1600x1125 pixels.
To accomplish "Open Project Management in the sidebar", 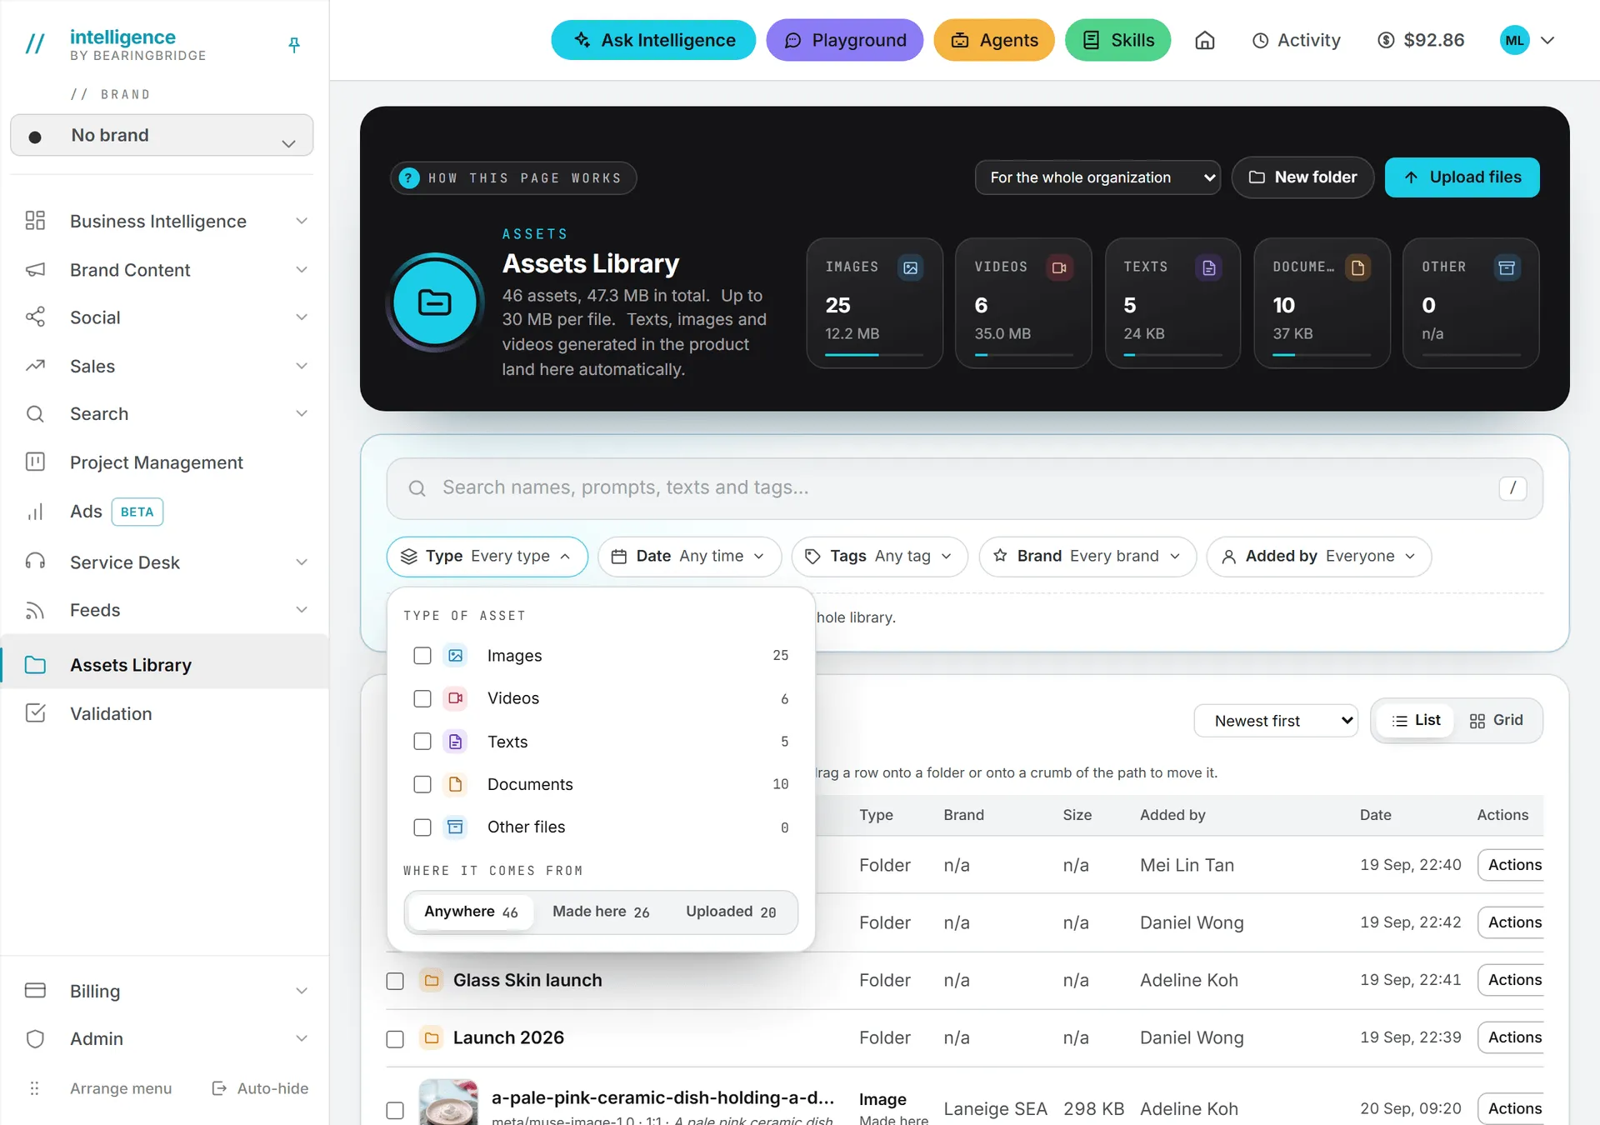I will click(x=164, y=462).
